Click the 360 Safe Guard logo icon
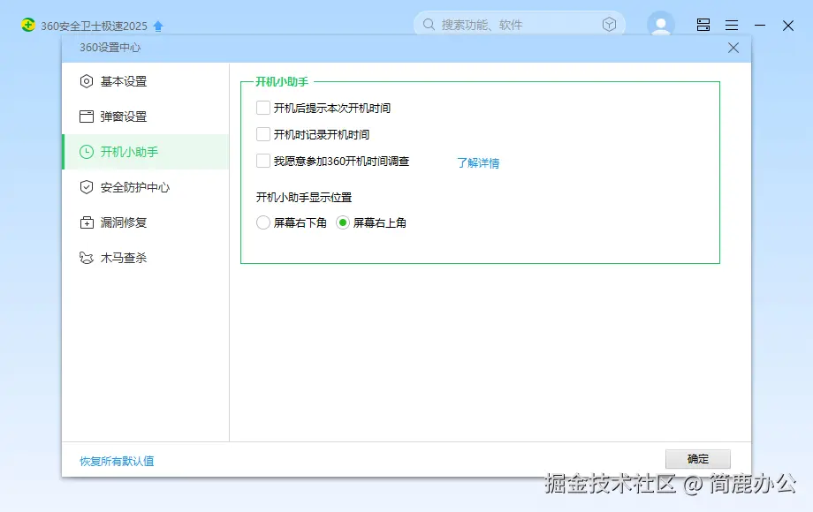Viewport: 813px width, 512px height. click(28, 25)
